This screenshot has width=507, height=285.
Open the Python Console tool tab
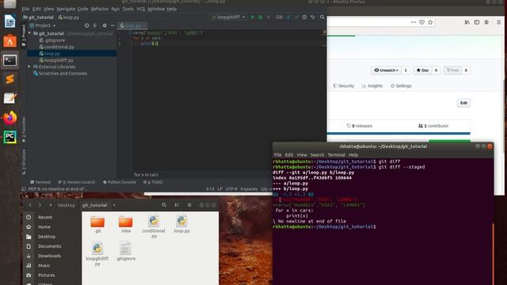[x=120, y=182]
